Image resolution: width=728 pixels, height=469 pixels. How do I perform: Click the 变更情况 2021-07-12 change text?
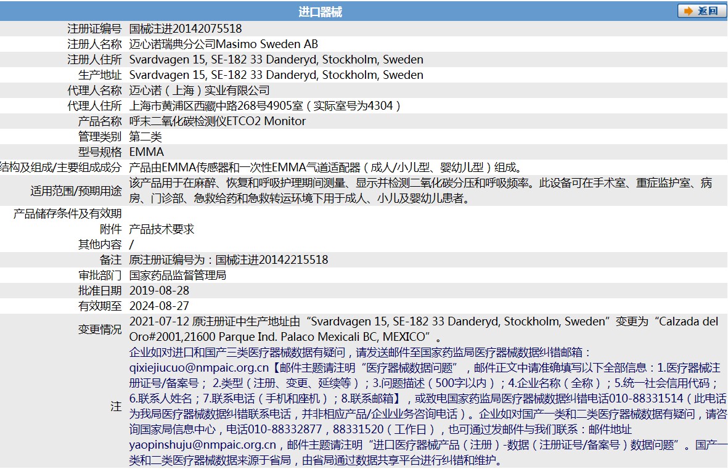click(423, 328)
